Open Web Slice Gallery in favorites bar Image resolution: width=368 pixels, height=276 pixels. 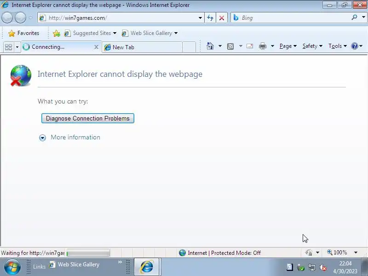pos(149,33)
